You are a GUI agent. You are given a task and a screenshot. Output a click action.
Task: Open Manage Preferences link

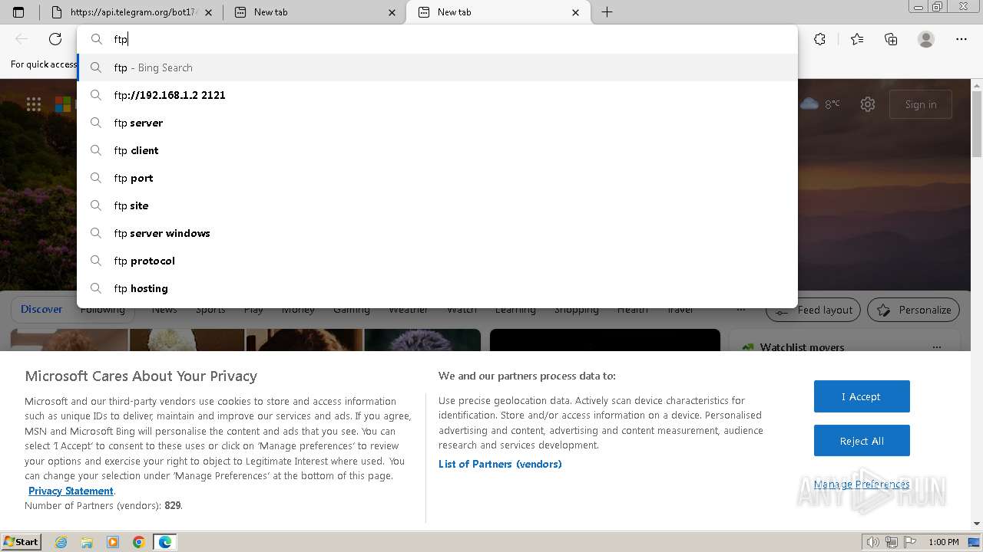862,484
